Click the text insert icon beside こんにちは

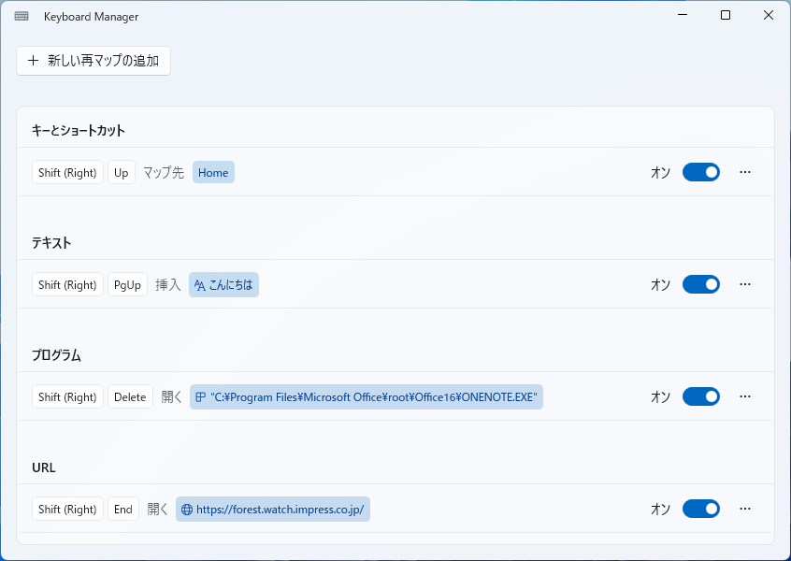tap(199, 285)
